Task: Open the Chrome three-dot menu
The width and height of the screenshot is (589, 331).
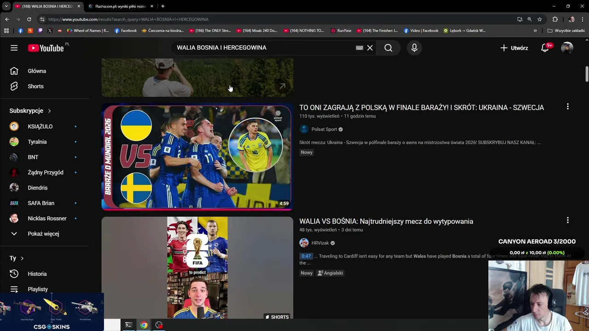Action: pyautogui.click(x=583, y=19)
